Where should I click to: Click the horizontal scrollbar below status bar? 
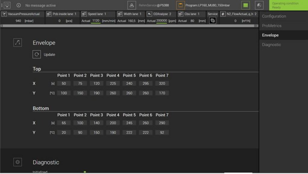pos(129,26)
